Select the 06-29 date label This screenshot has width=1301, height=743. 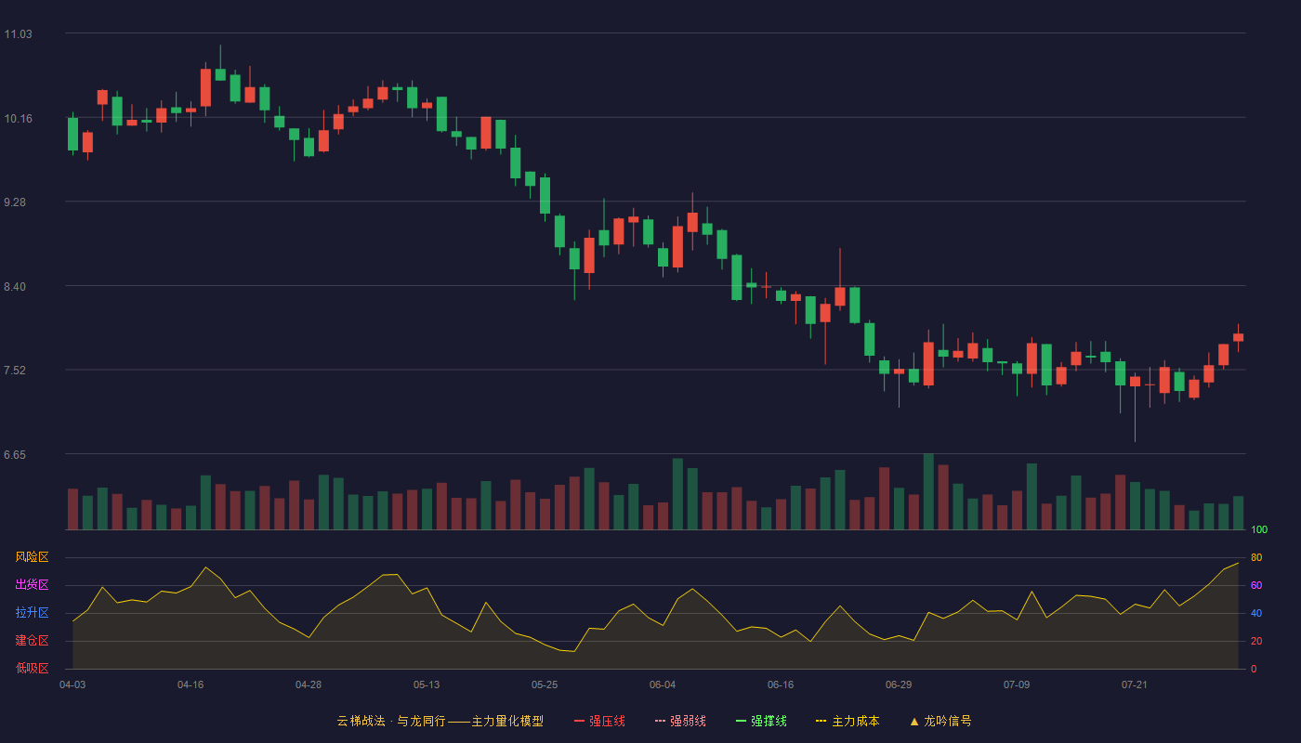(x=899, y=684)
